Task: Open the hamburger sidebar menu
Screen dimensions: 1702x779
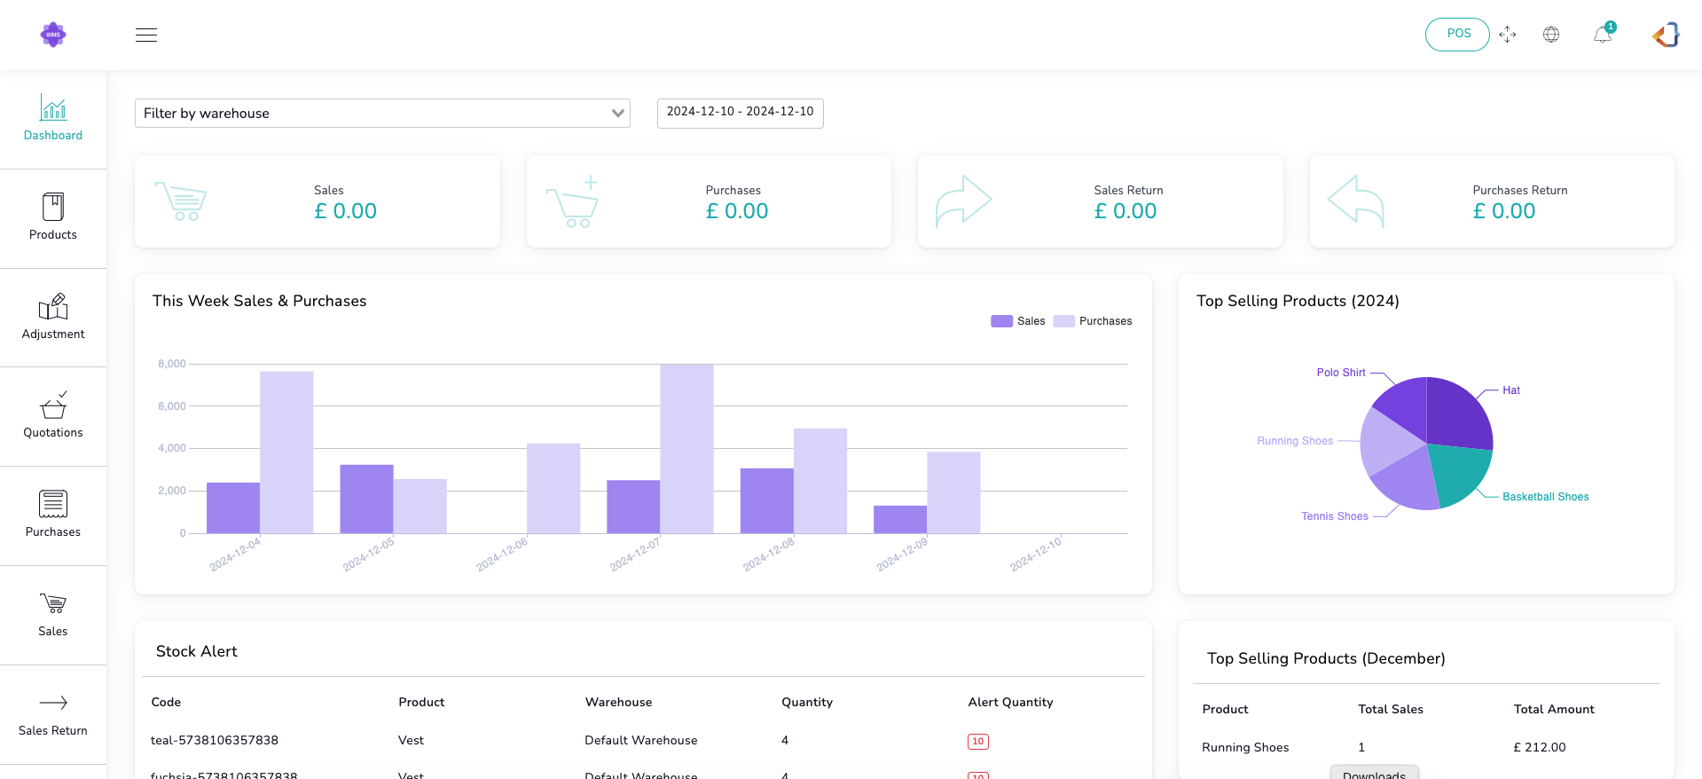Action: point(146,35)
